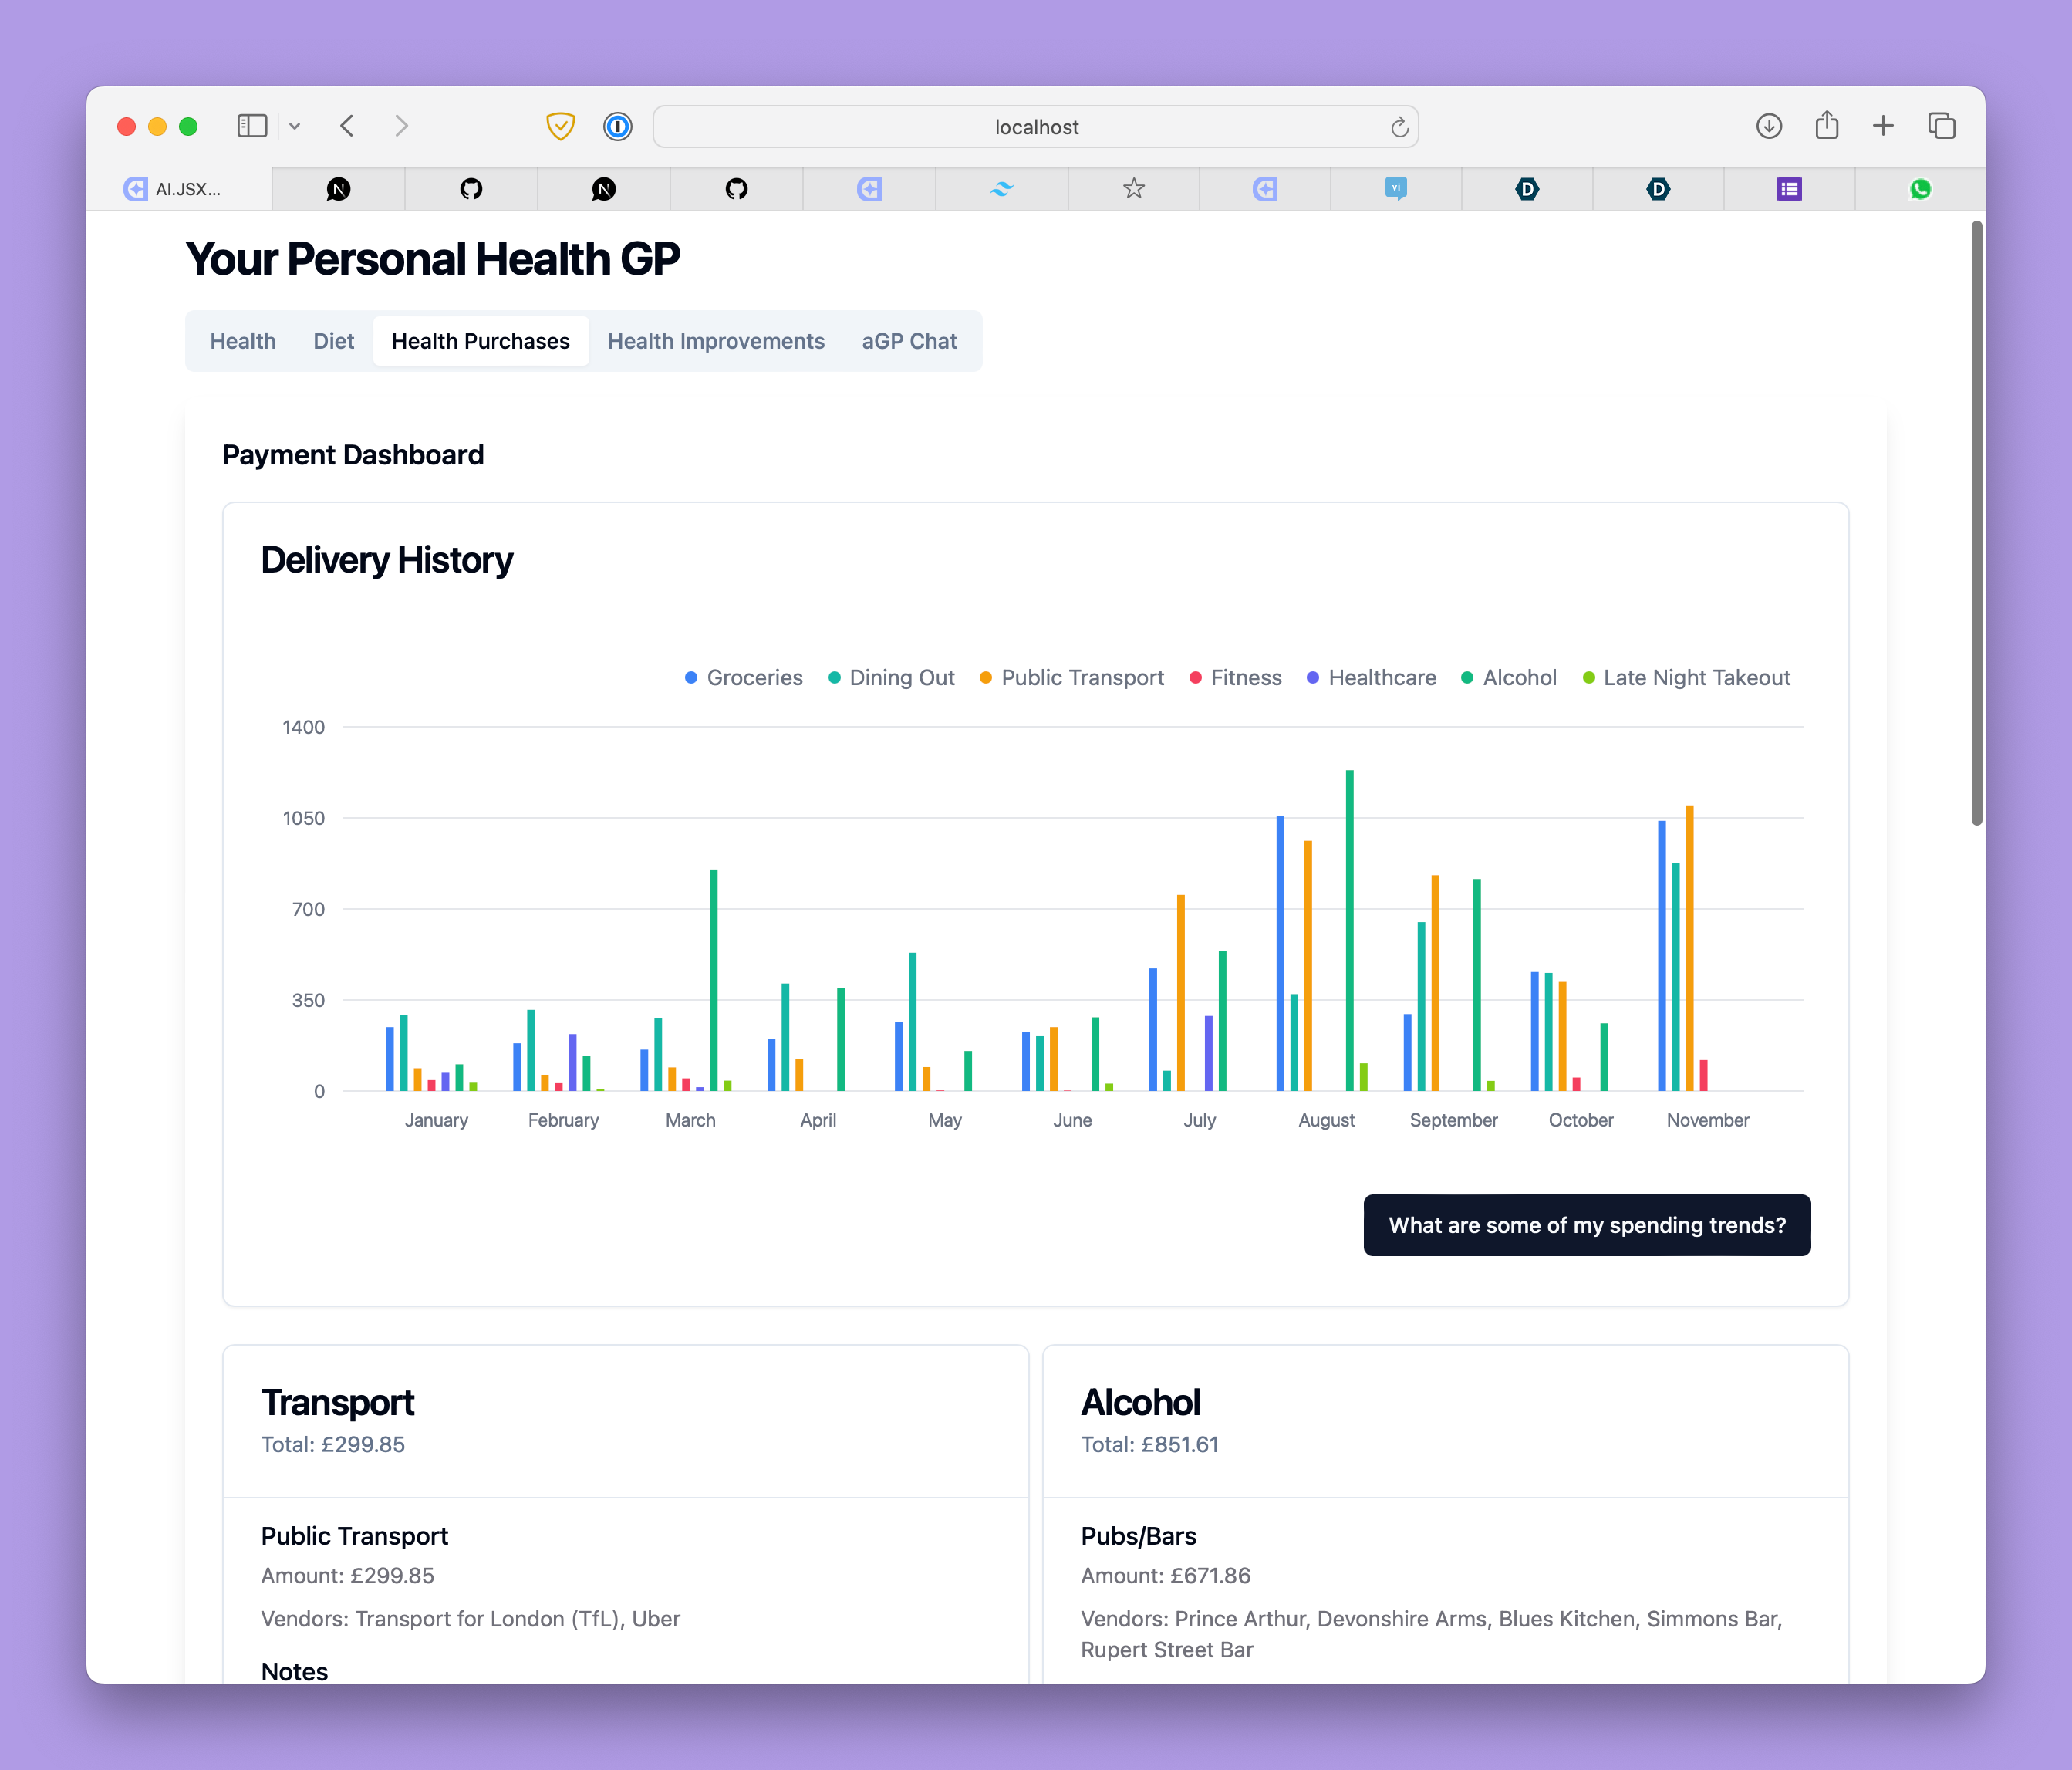Toggle the Groceries legend series
2072x1770 pixels.
(744, 678)
